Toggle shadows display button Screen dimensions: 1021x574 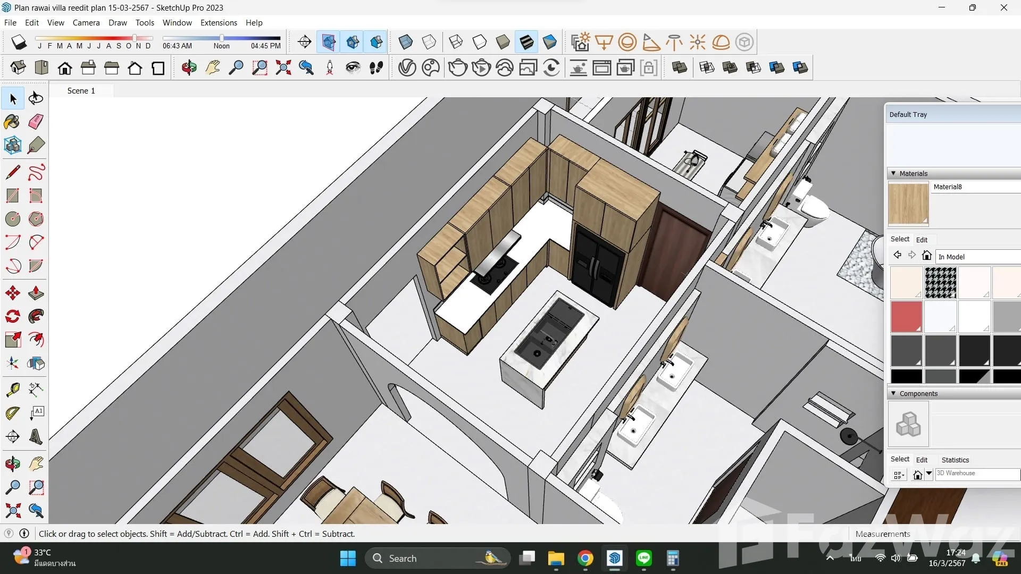coord(19,42)
